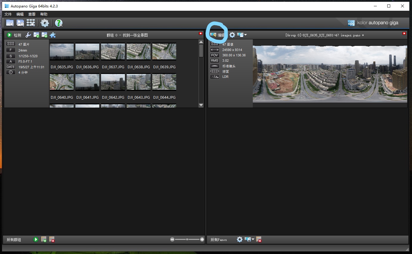Click the select images icon in main toolbar

coord(20,23)
